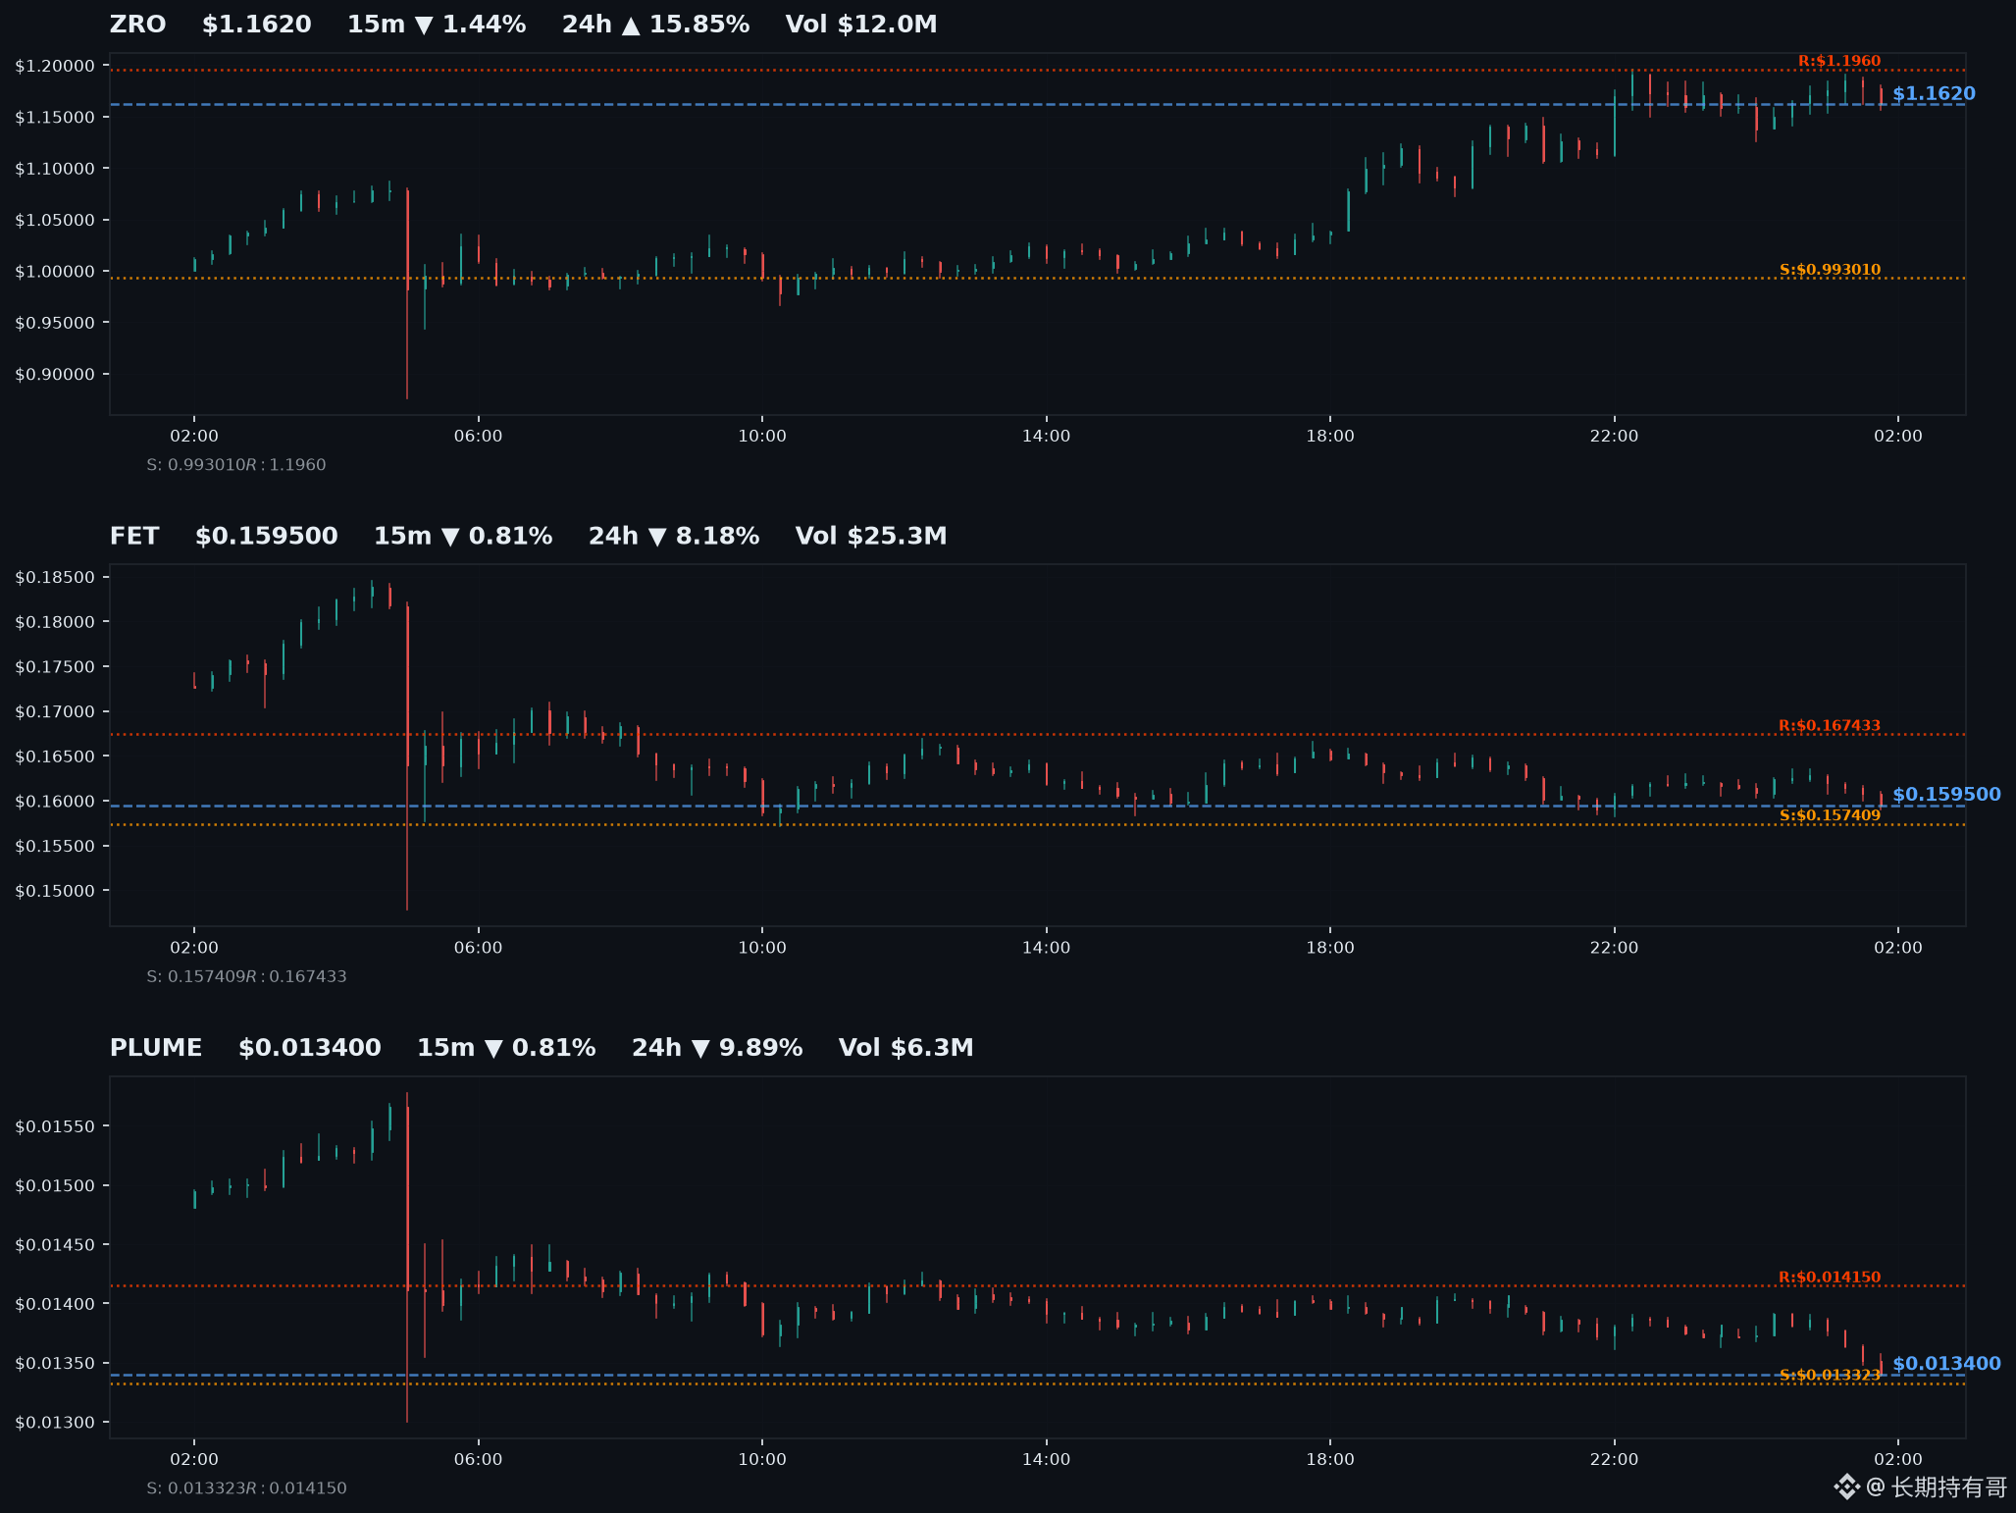
Task: Click the S:$0.013323 support label
Action: click(x=1831, y=1376)
